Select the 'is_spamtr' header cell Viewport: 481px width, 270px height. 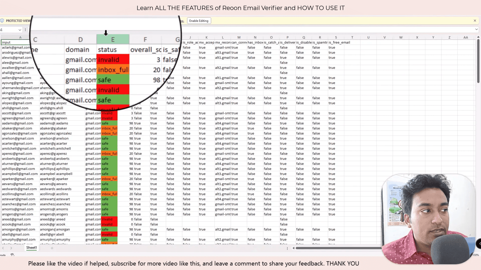coord(320,42)
